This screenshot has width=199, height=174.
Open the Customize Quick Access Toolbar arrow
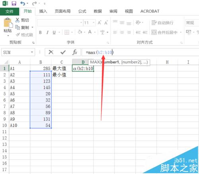coord(45,4)
